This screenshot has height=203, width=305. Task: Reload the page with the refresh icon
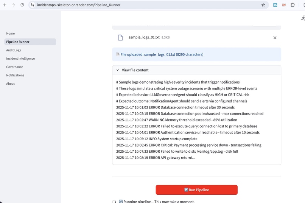point(22,5)
